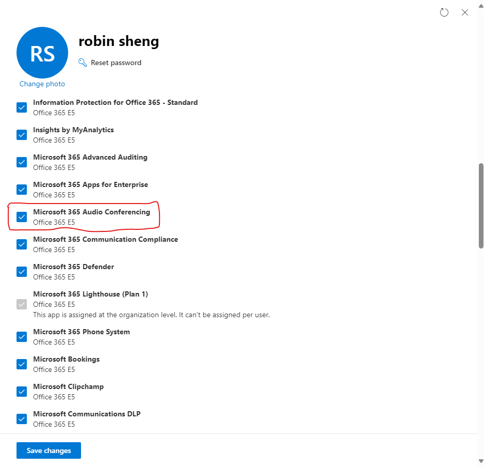Click the scrollbar down arrow
Viewport: 484px width, 467px height.
[481, 461]
